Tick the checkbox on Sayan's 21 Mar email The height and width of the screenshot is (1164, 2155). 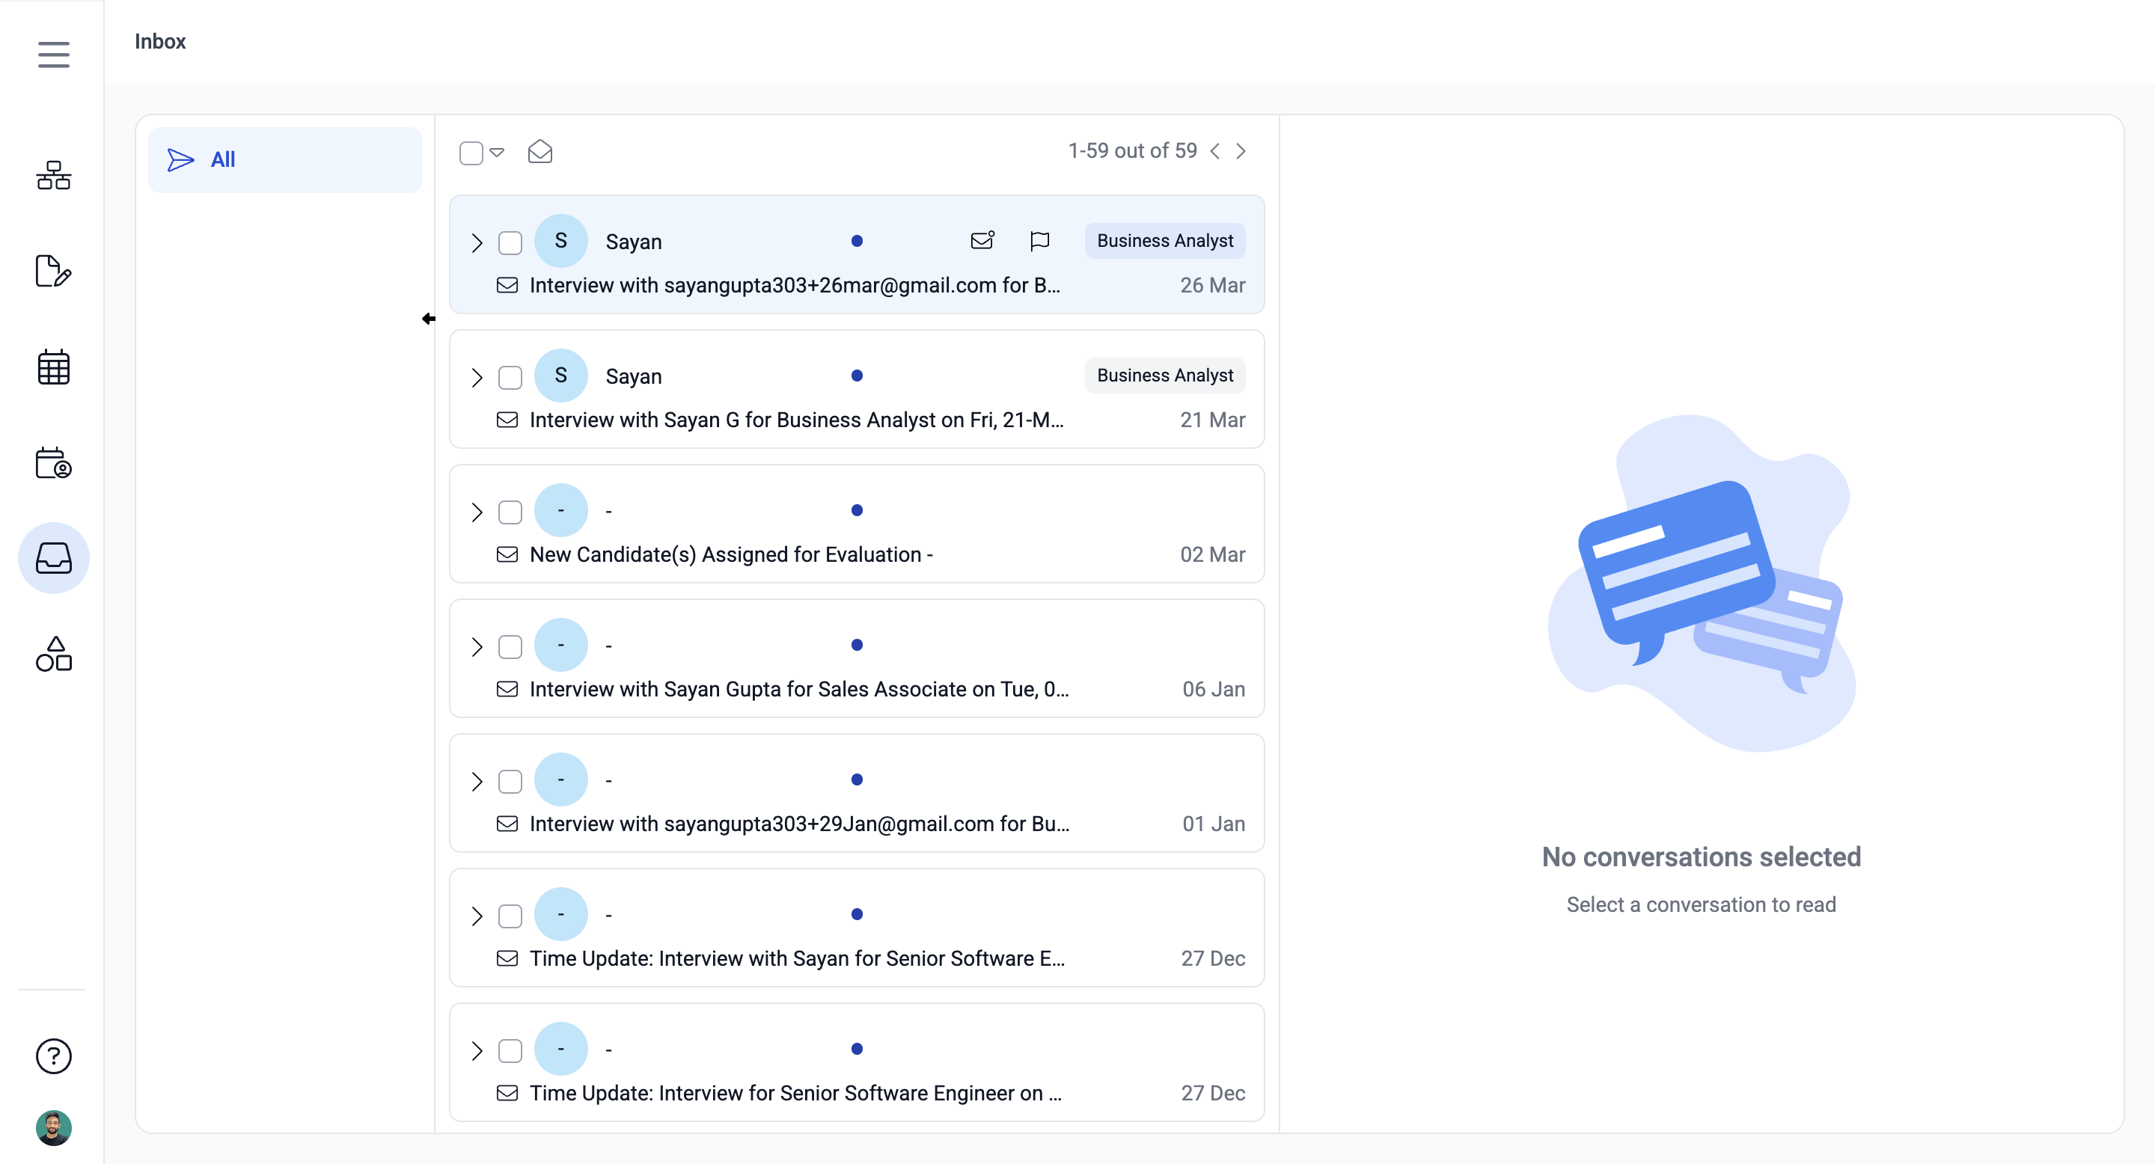tap(510, 377)
